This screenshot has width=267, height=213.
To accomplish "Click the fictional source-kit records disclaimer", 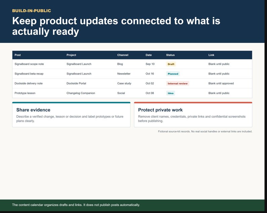I will [205, 131].
